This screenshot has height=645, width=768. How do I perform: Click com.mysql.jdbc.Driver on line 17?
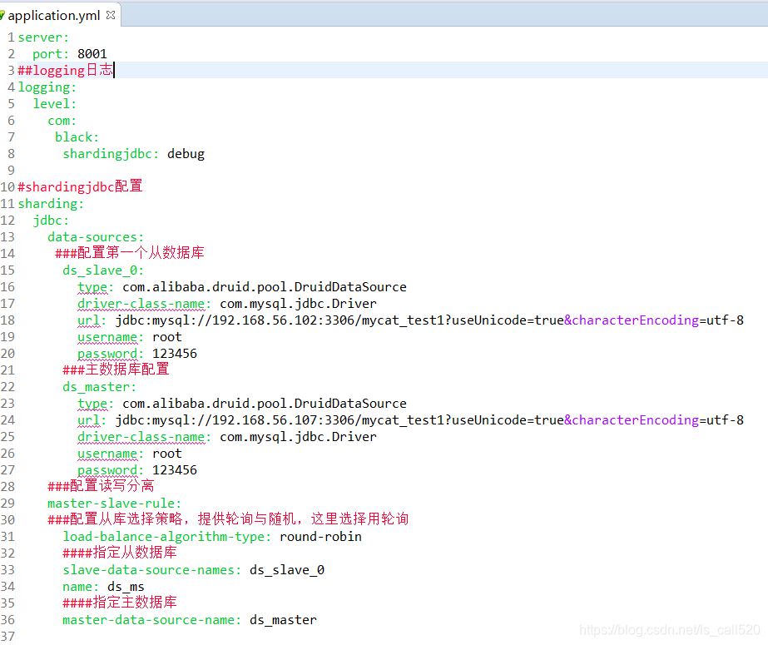click(x=299, y=303)
